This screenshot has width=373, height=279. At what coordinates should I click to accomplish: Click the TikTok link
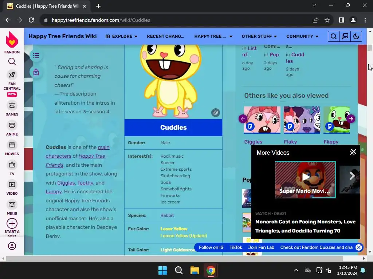[236, 247]
